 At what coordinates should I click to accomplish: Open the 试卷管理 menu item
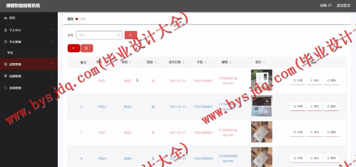click(x=29, y=64)
